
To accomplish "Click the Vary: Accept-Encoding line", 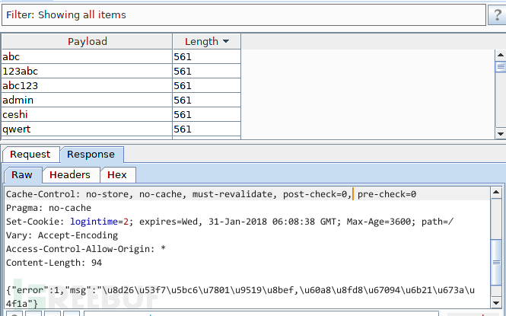I will coord(62,235).
